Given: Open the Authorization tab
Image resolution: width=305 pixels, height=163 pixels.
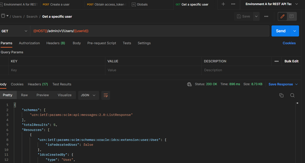Looking at the screenshot, I should [x=29, y=43].
